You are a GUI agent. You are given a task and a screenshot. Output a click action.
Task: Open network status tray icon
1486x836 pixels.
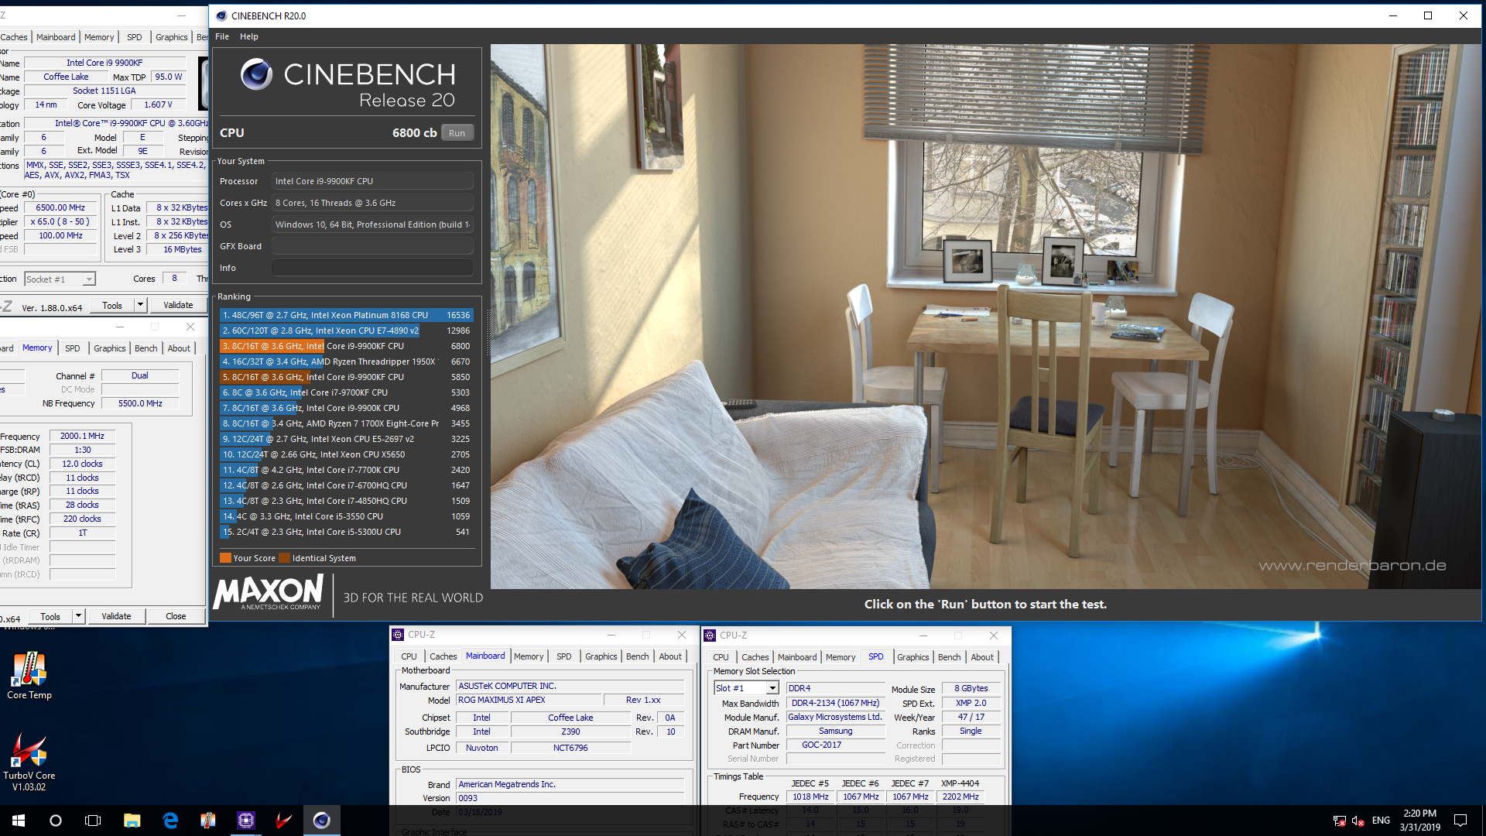[1339, 821]
